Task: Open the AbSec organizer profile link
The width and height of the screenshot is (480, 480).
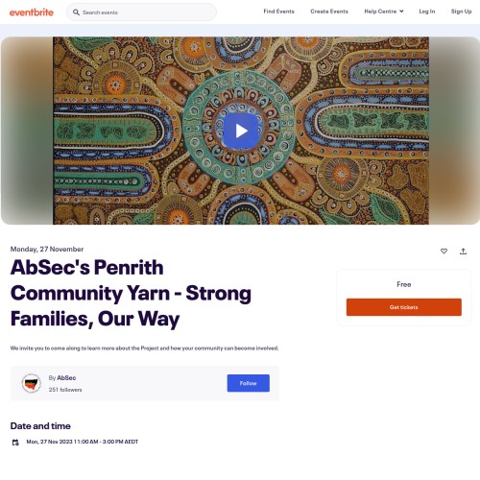Action: (66, 378)
